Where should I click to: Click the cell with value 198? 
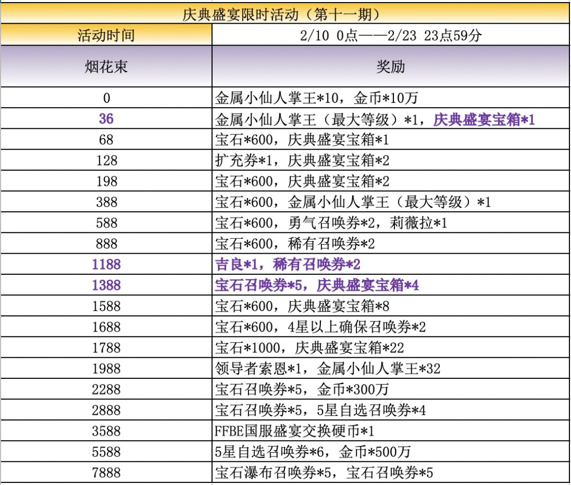click(106, 181)
